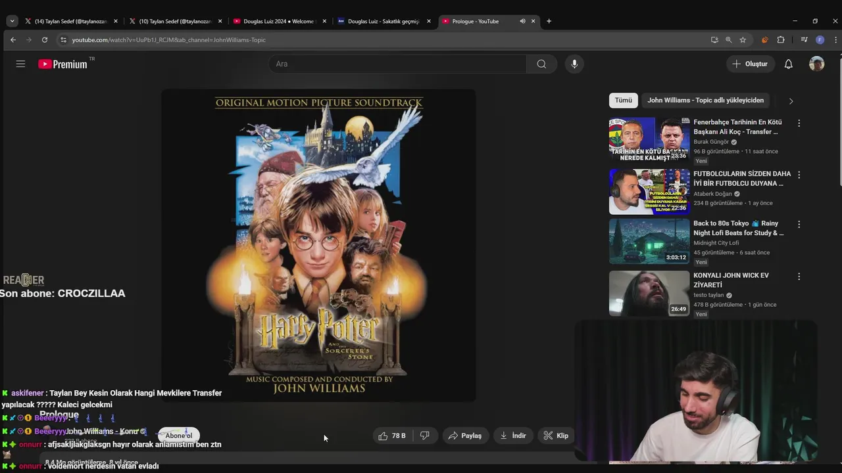Viewport: 842px width, 473px height.
Task: Open FUTBOLCULARIN SIZDEN DAHA video title
Action: [x=742, y=179]
